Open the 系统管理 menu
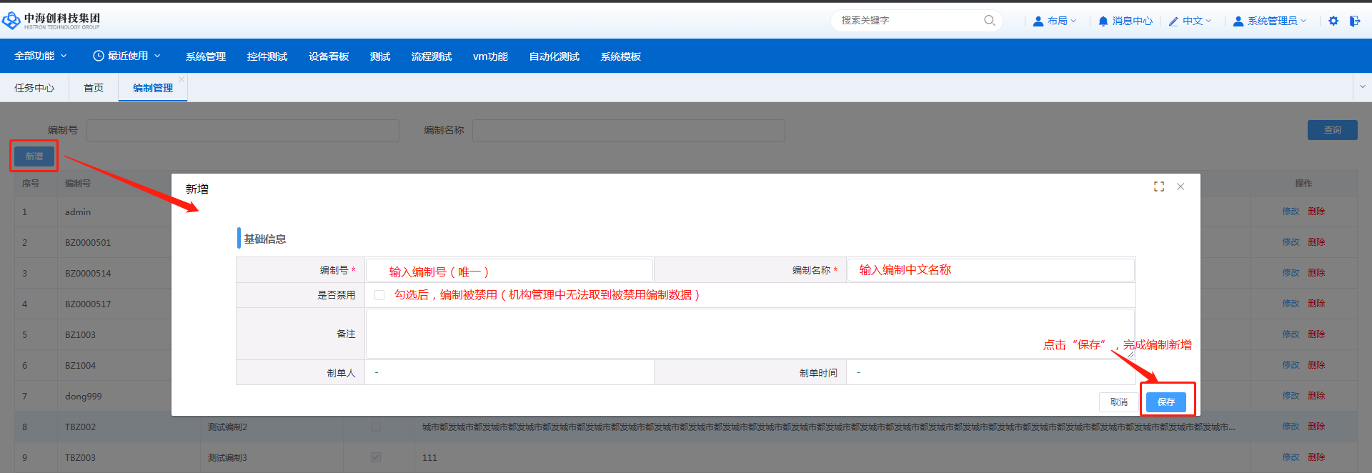 pos(206,56)
